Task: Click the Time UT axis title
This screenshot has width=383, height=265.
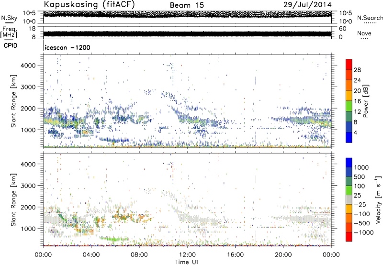Action: point(187,262)
